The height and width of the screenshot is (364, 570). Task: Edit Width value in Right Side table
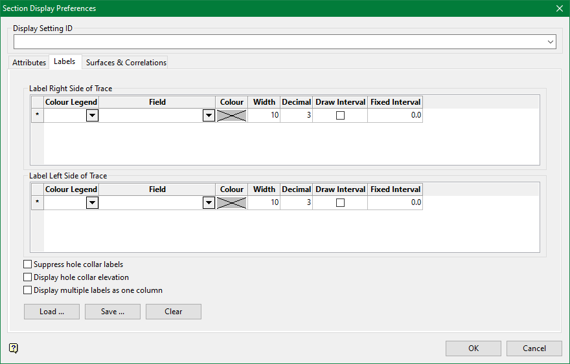[x=264, y=115]
